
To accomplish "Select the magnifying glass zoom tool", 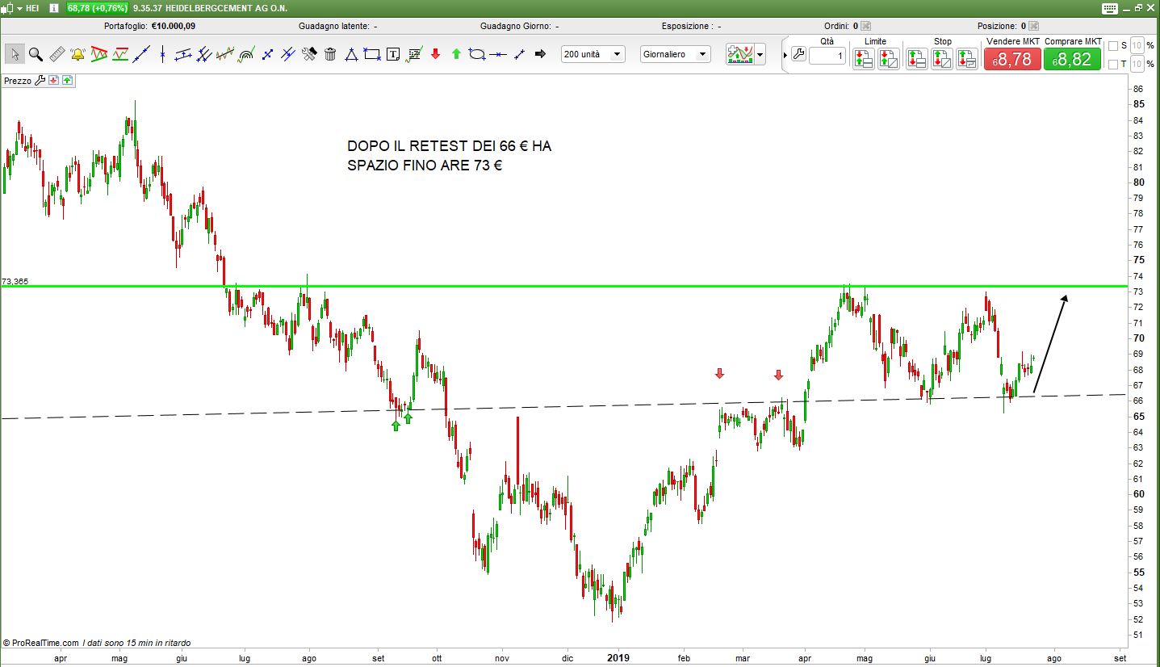I will (x=36, y=54).
